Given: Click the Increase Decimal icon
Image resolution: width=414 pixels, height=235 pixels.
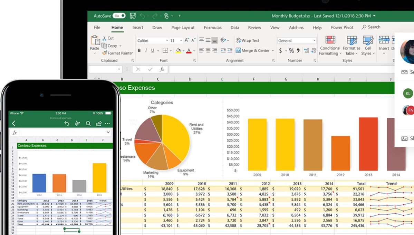Looking at the screenshot, I should click(306, 50).
